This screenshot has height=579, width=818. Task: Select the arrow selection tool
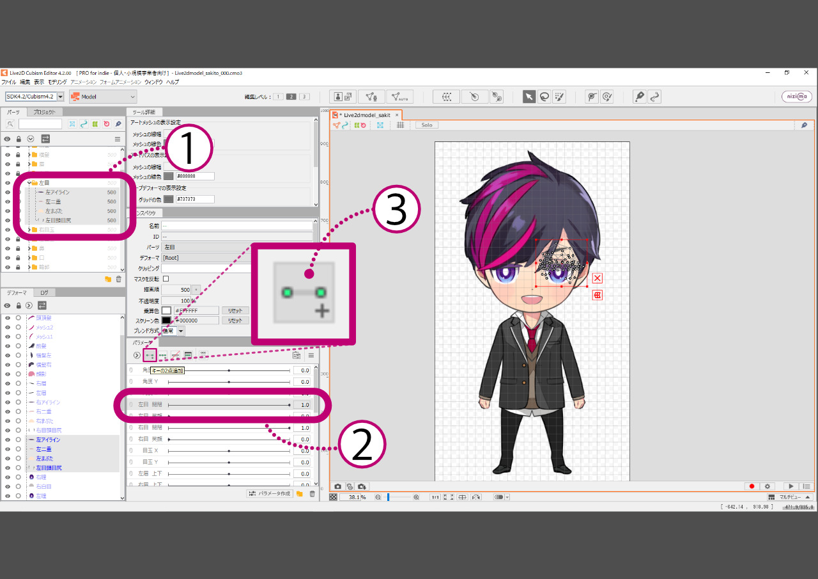click(x=529, y=97)
